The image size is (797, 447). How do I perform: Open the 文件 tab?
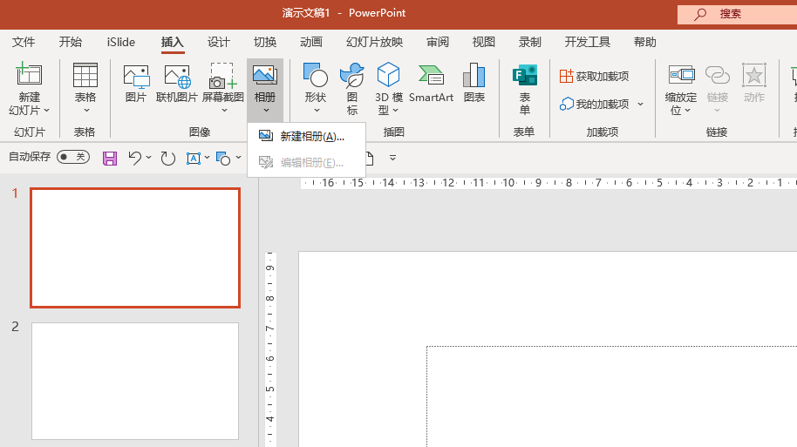(x=24, y=42)
